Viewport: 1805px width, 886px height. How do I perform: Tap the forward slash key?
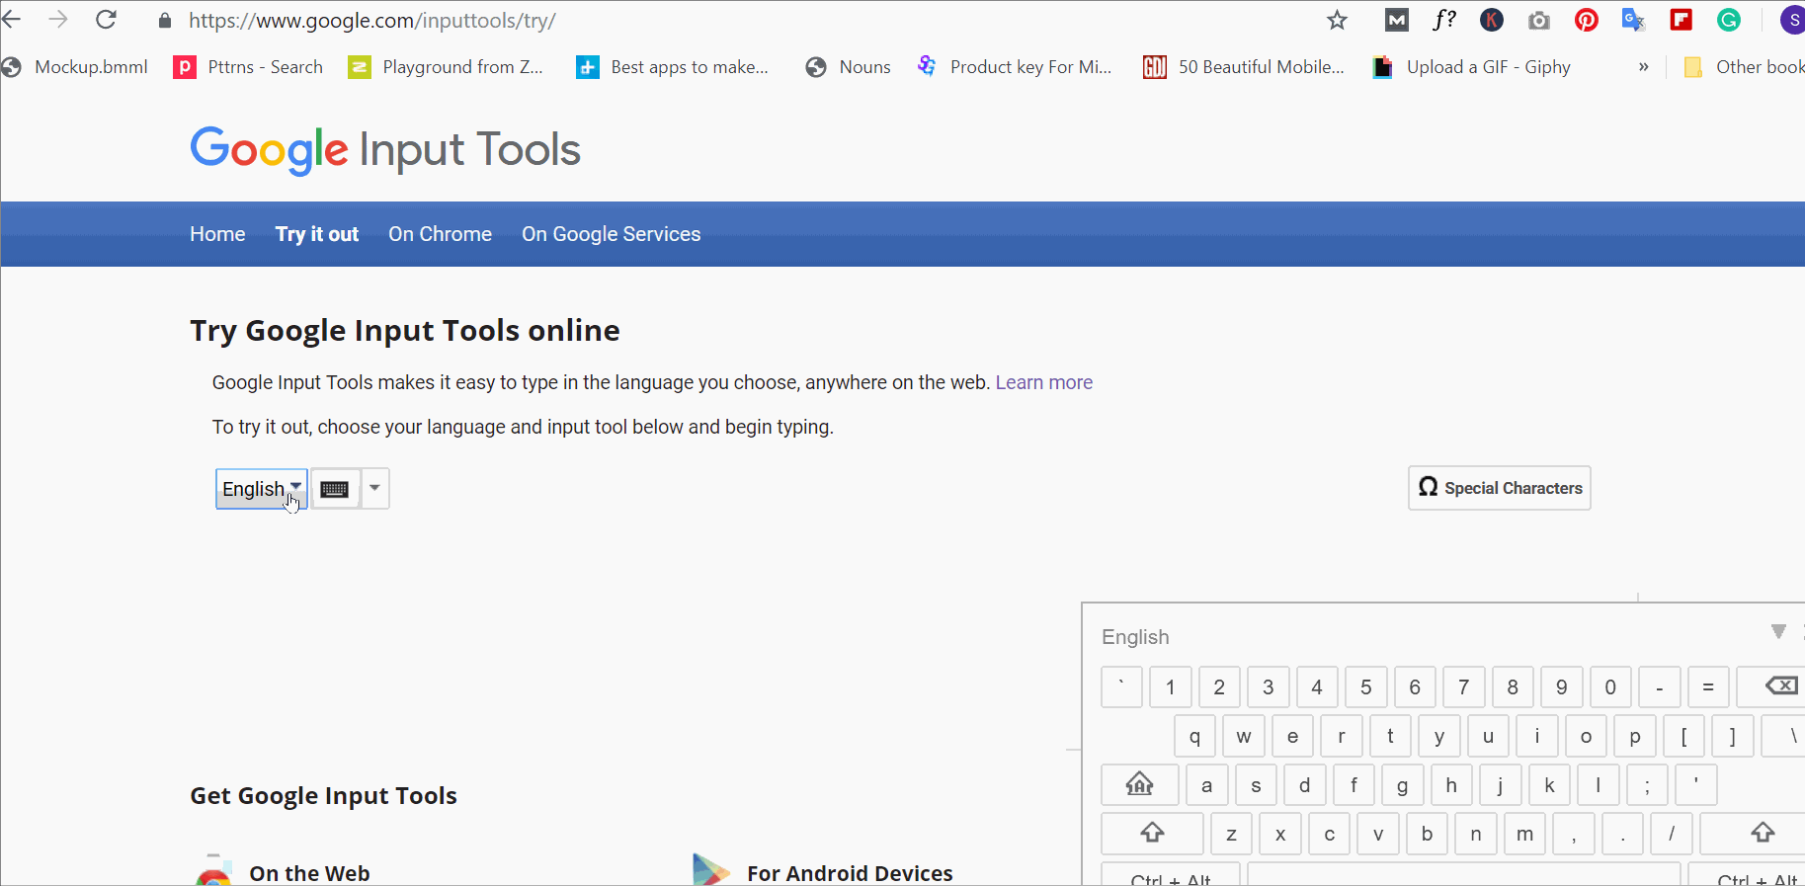point(1672,833)
